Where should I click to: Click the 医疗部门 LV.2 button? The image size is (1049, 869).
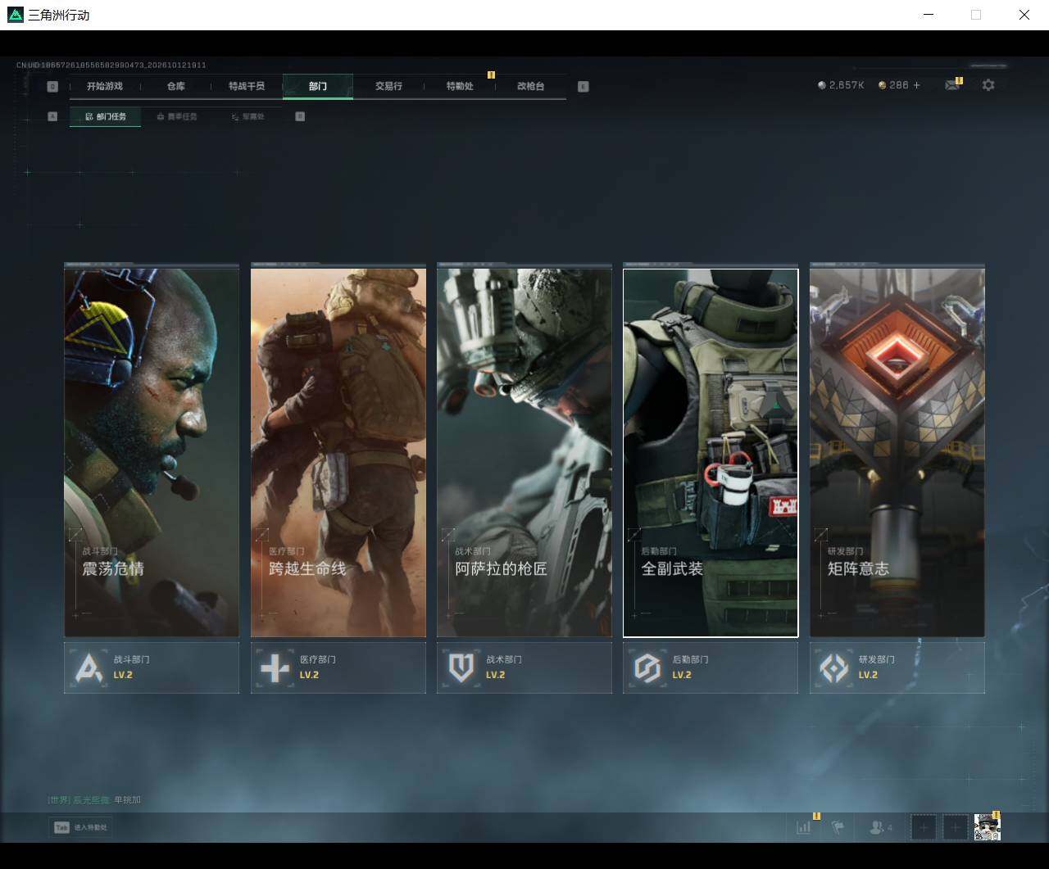338,668
